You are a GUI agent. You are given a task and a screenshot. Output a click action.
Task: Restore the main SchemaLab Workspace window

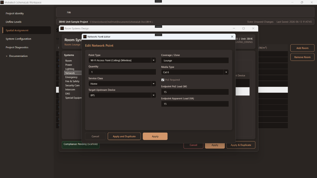pos(302,2)
